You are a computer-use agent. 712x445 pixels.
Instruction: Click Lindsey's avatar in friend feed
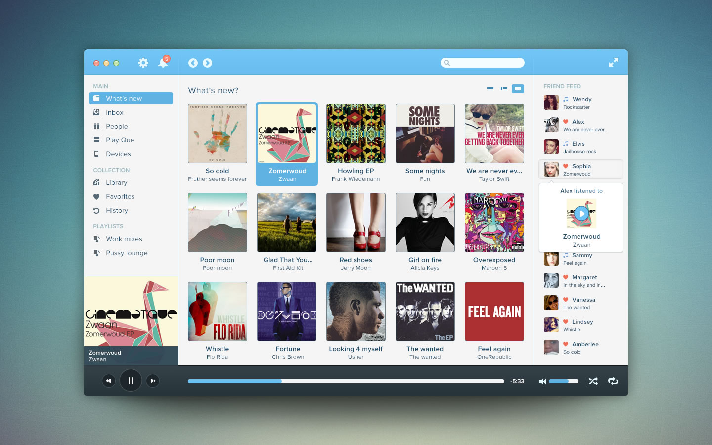coord(551,325)
